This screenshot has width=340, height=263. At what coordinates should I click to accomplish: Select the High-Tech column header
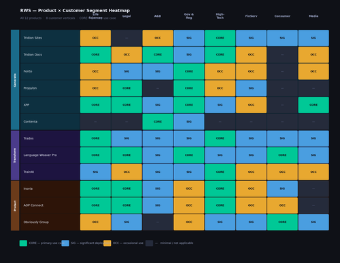[x=220, y=16]
